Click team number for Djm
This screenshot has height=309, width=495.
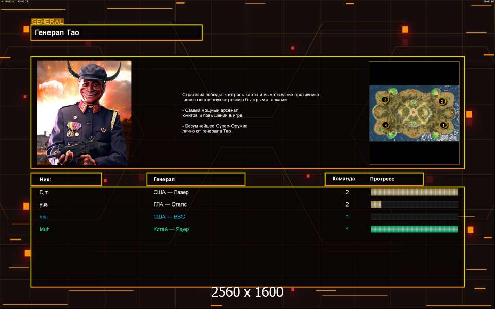click(x=347, y=192)
